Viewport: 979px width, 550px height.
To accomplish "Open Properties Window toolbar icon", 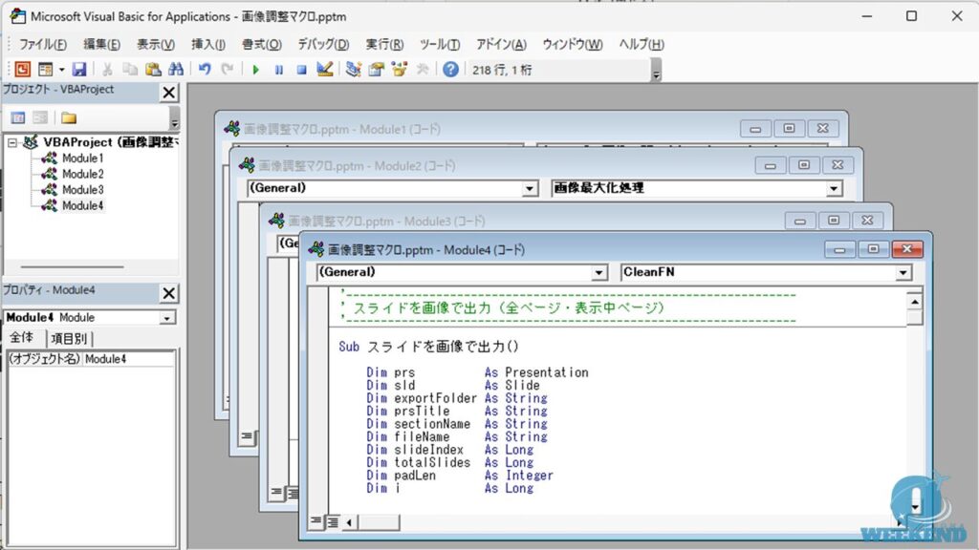I will pyautogui.click(x=376, y=69).
